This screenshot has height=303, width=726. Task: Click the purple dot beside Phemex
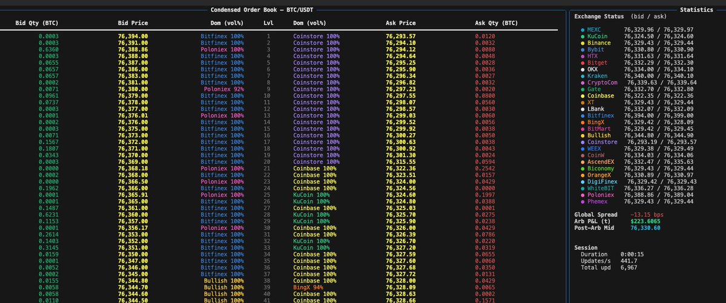click(582, 201)
